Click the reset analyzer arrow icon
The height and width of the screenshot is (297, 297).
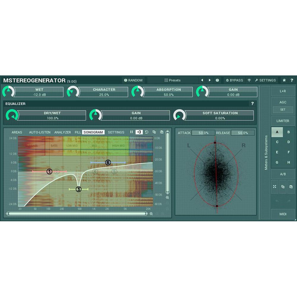(146, 132)
